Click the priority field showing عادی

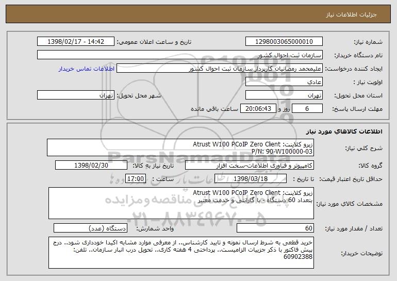point(284,82)
